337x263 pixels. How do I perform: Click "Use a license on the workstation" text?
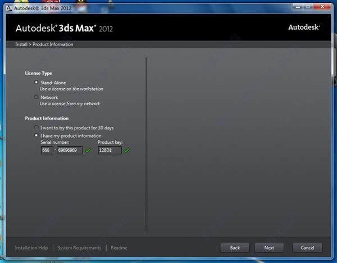coord(71,89)
